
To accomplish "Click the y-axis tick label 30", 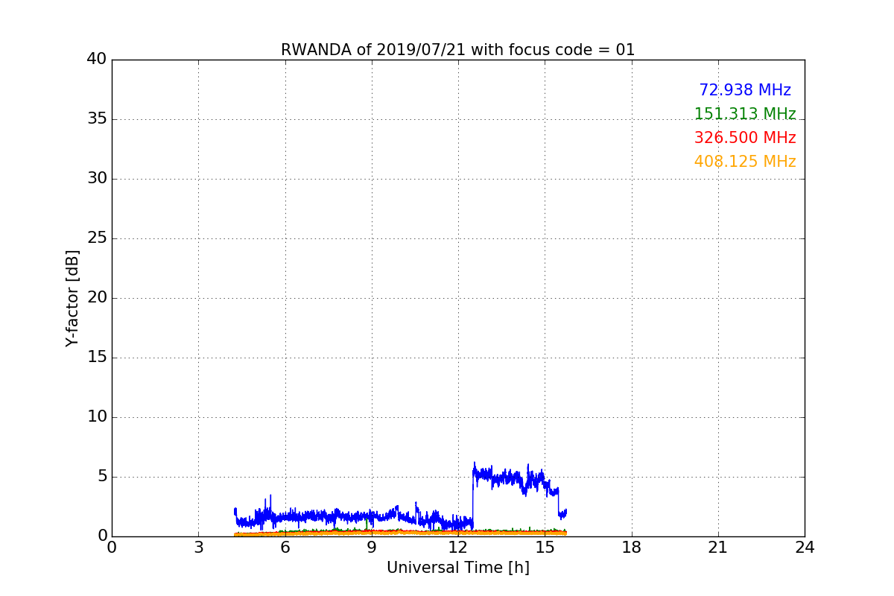I will (97, 179).
